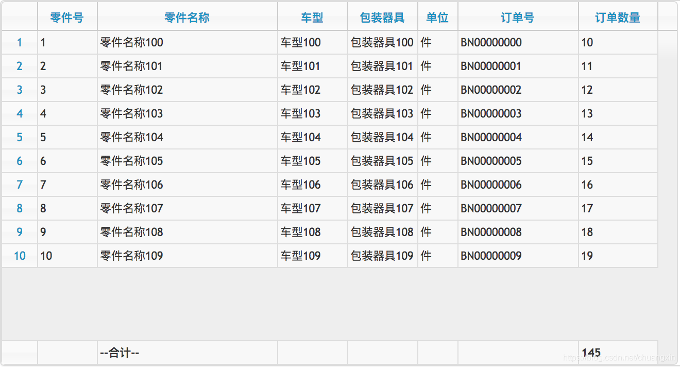Select order number BN00000006
Viewport: 680px width, 367px height.
click(518, 185)
